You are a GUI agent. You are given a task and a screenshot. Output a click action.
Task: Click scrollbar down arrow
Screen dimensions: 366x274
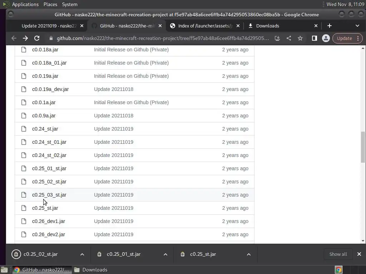click(363, 241)
